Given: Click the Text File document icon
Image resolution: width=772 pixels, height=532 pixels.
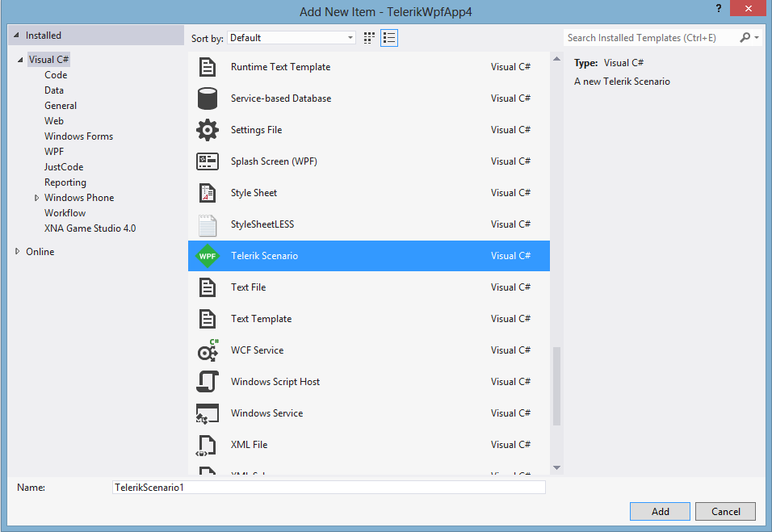Looking at the screenshot, I should 208,287.
